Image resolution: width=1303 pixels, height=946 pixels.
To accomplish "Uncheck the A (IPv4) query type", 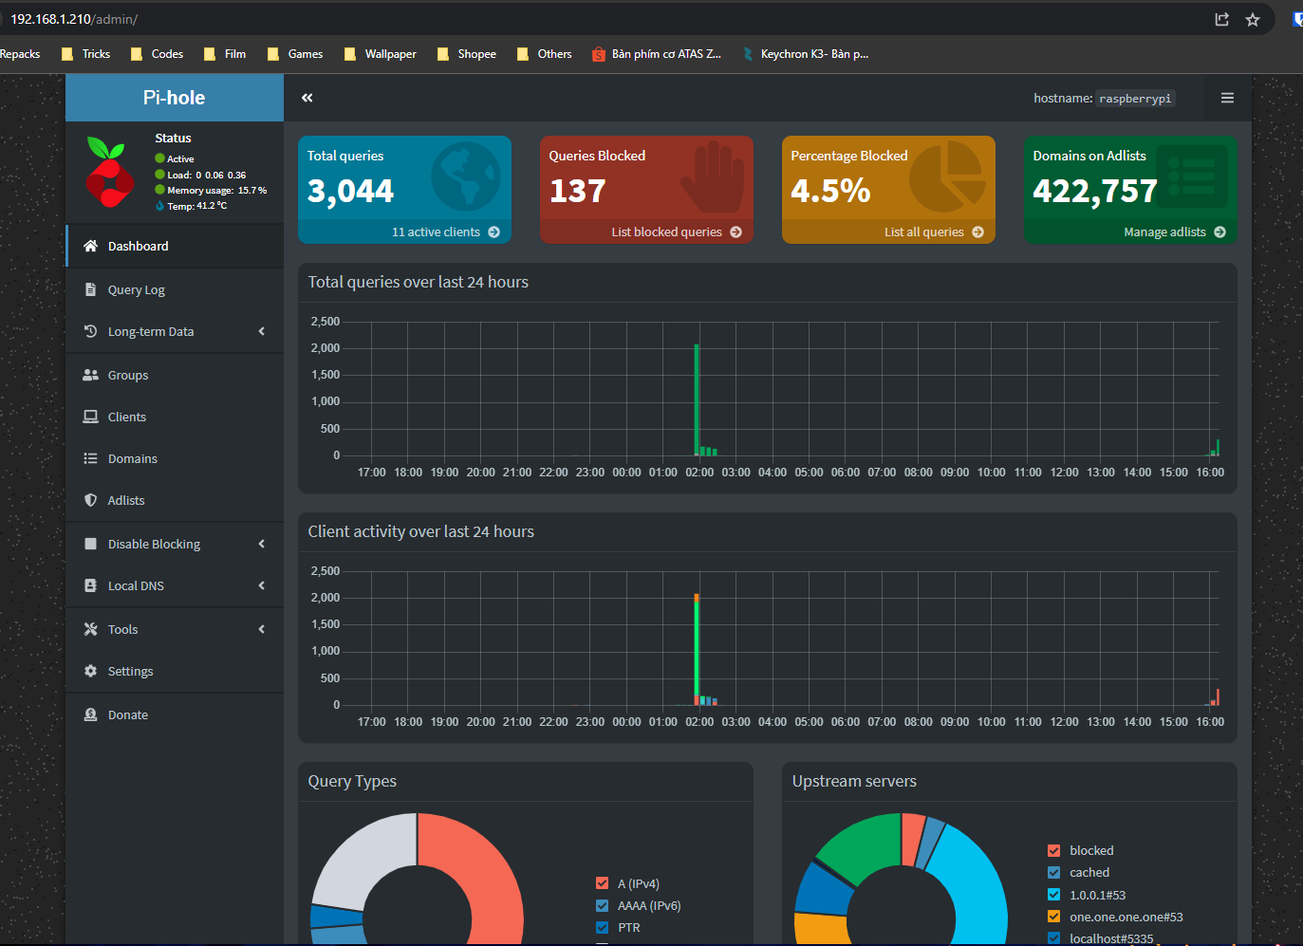I will coord(602,883).
